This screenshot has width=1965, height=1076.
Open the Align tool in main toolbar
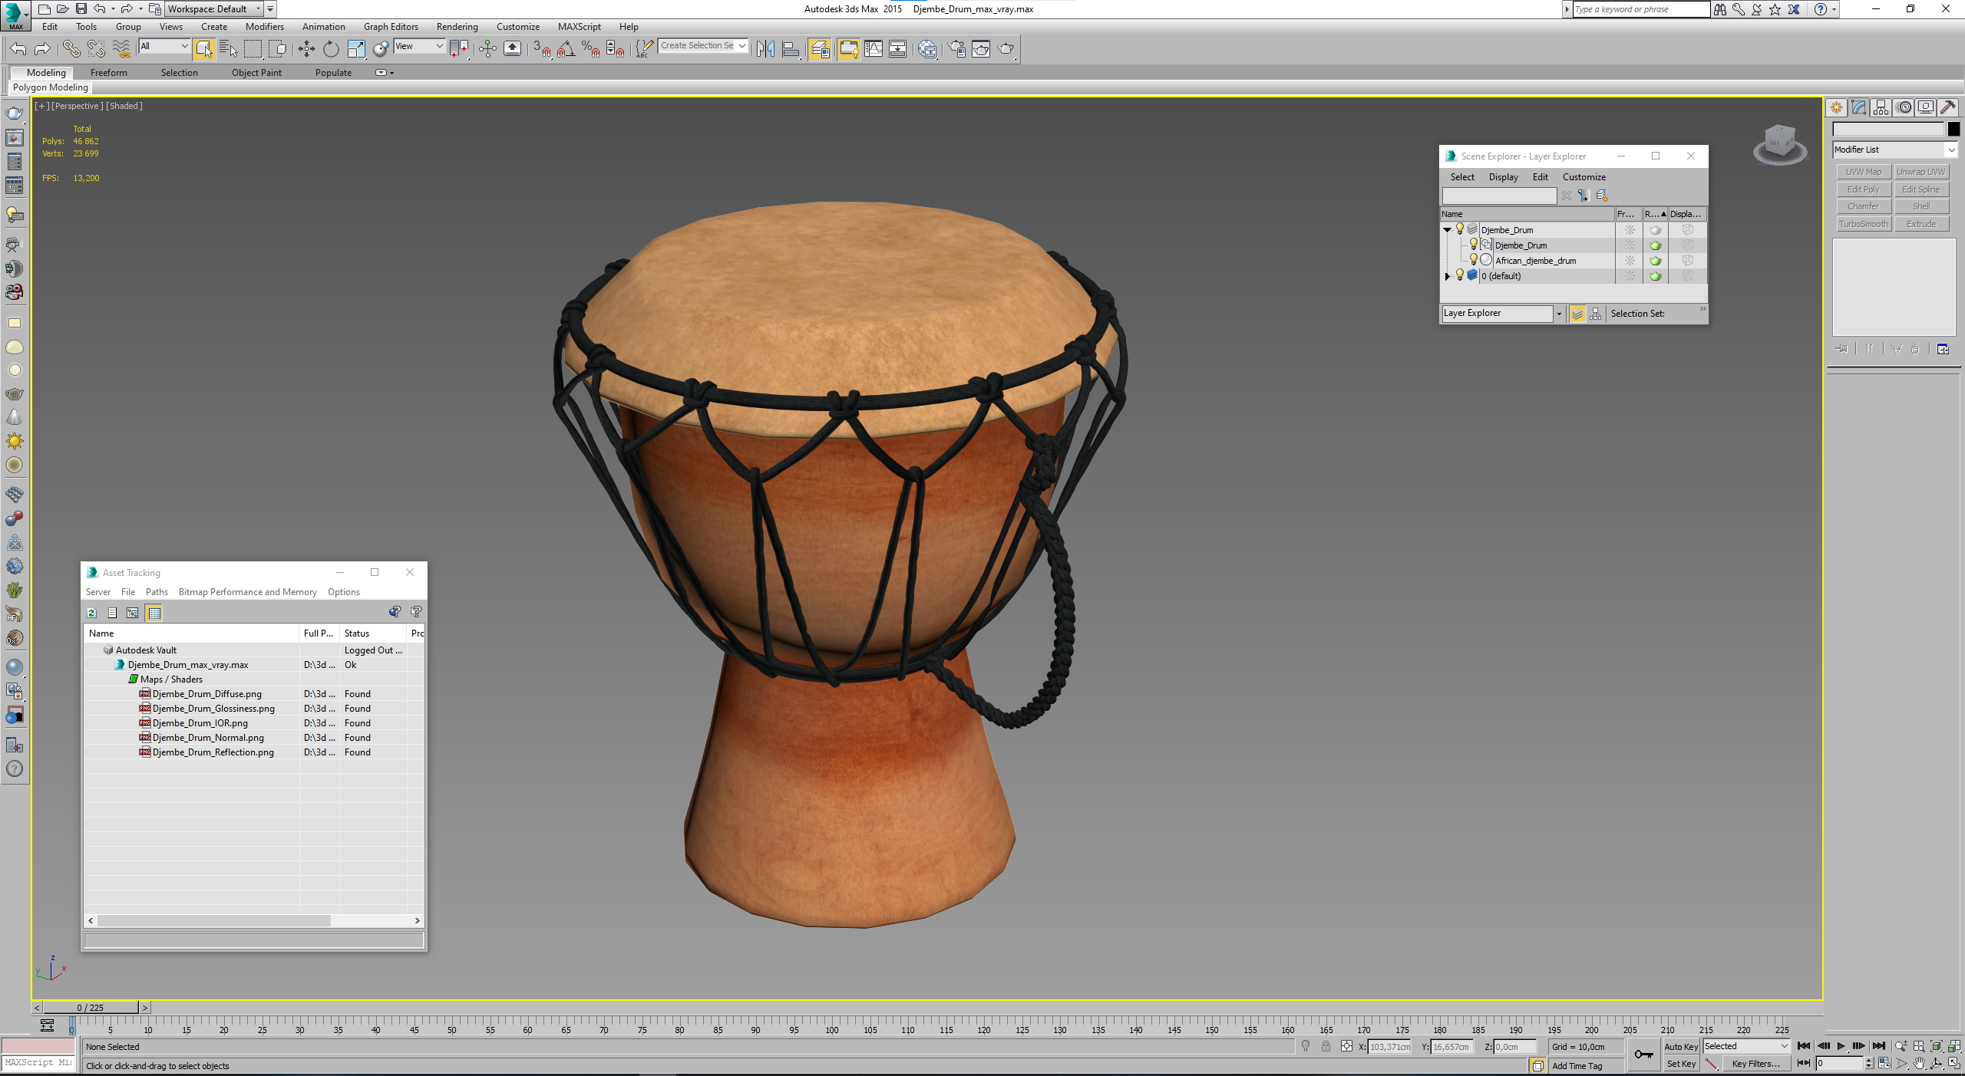click(791, 49)
